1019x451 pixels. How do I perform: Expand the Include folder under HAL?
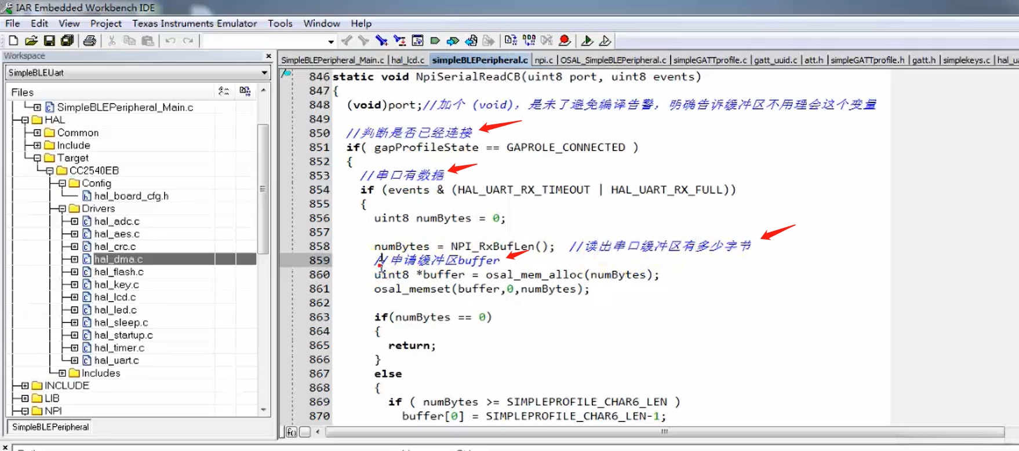coord(37,145)
